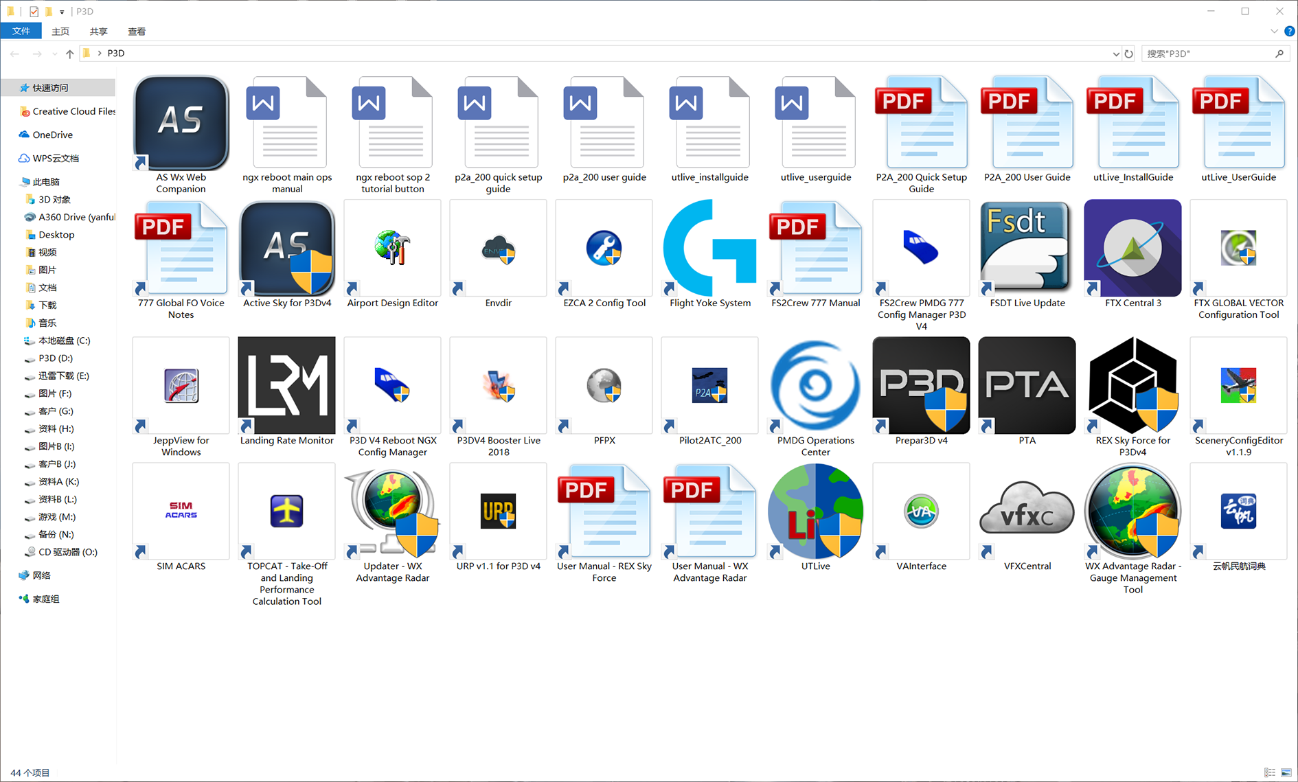
Task: Open FTX Central 3
Action: tap(1132, 255)
